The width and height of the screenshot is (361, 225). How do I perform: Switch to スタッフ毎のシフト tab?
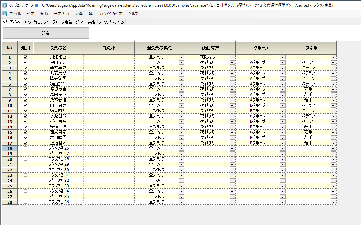[36, 22]
